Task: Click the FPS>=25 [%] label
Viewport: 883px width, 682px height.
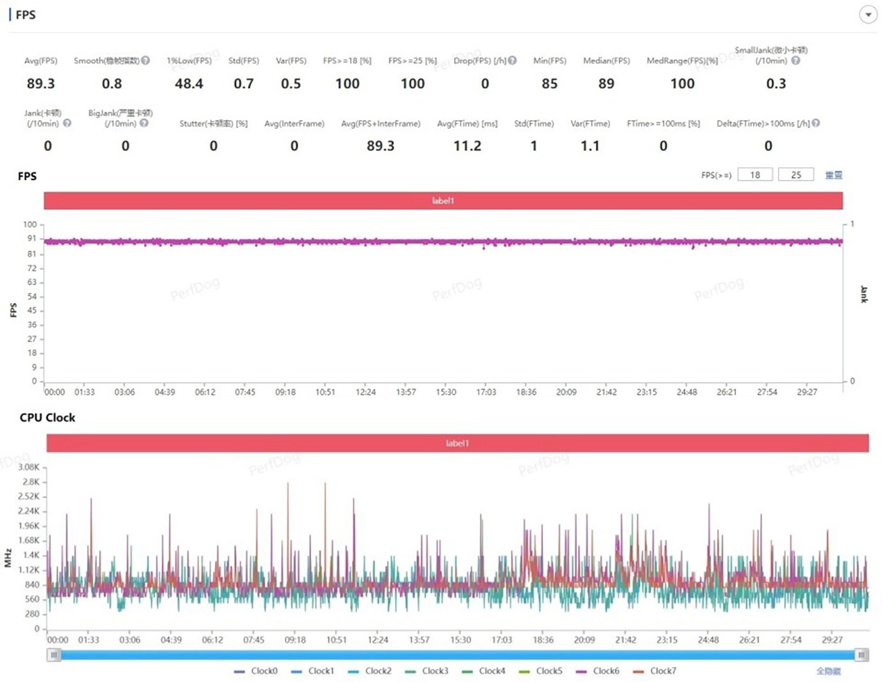Action: 413,61
